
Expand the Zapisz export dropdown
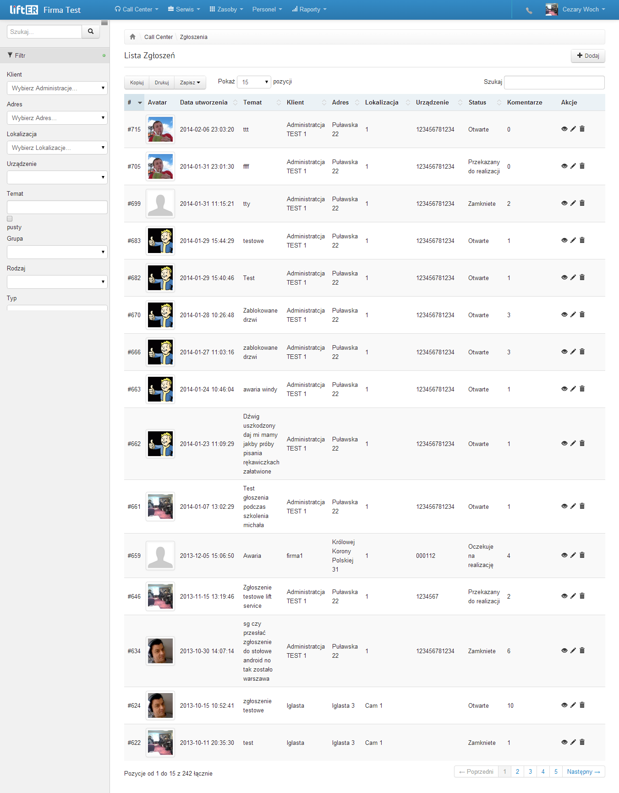[190, 83]
